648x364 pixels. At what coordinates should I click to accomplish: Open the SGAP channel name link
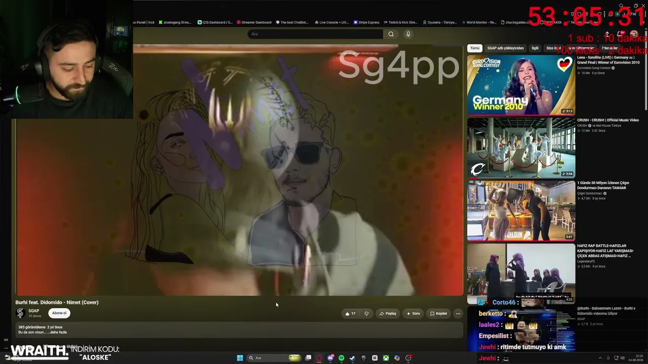tap(34, 311)
